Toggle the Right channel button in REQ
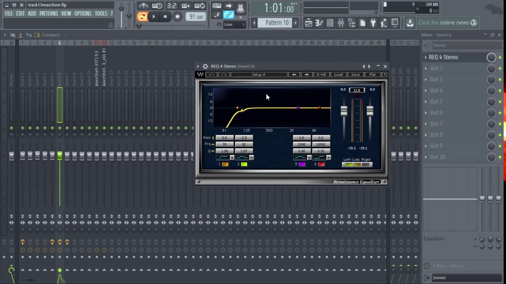Screen dimensions: 506x284 click(x=366, y=164)
